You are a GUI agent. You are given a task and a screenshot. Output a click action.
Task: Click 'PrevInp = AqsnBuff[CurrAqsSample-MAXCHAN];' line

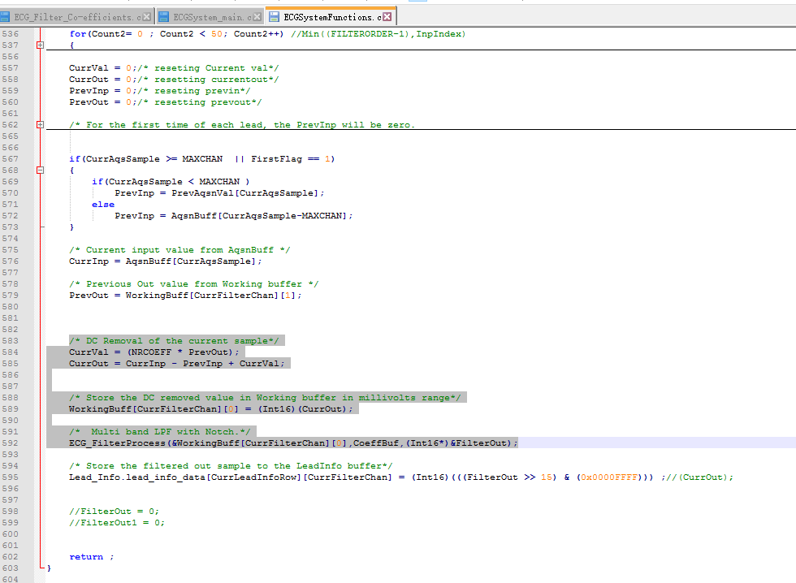tap(234, 216)
